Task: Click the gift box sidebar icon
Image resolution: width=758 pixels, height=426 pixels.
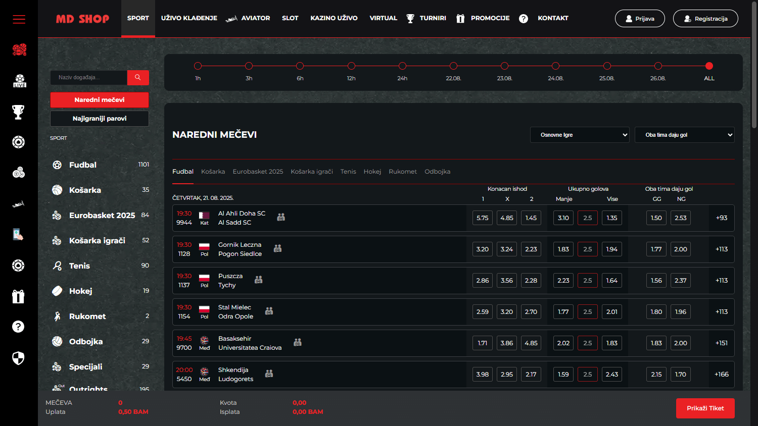Action: 18,296
